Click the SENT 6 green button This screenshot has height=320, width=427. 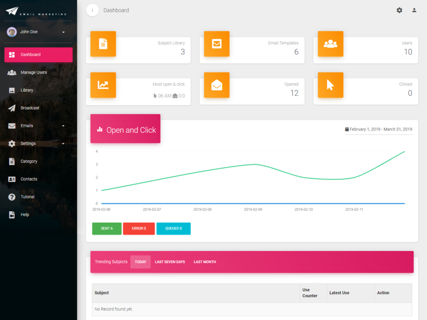pyautogui.click(x=107, y=229)
